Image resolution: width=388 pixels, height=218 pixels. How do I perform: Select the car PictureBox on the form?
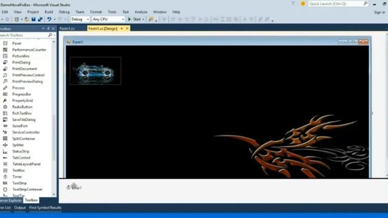(x=96, y=71)
